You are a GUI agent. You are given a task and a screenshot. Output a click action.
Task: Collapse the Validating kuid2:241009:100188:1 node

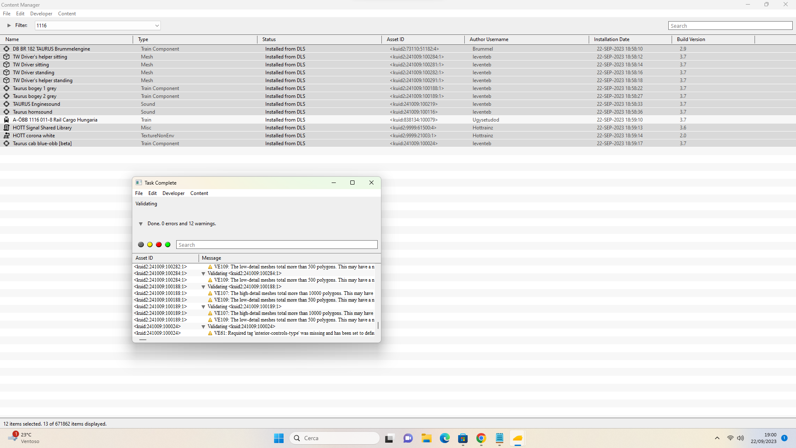(x=203, y=287)
